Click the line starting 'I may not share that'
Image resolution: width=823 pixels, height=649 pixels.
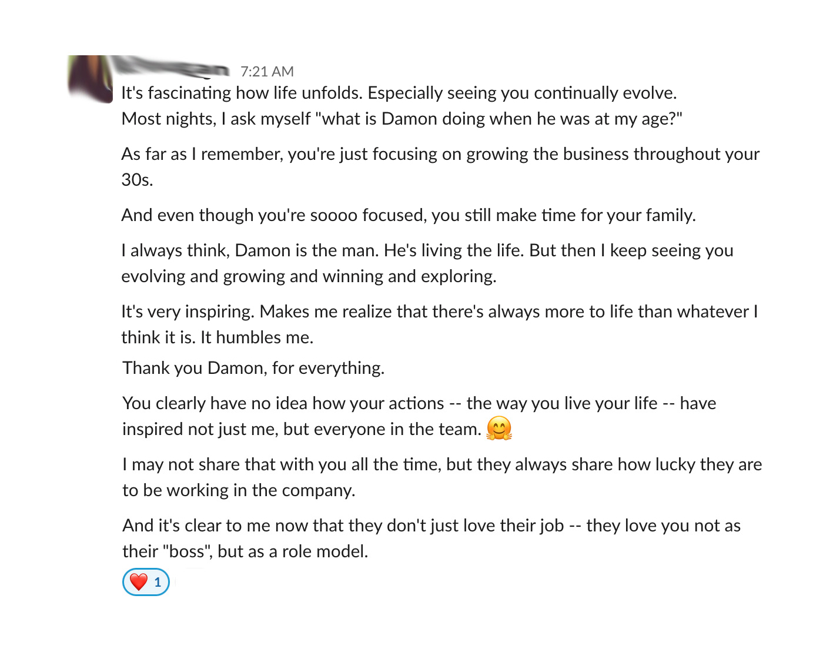pos(442,464)
